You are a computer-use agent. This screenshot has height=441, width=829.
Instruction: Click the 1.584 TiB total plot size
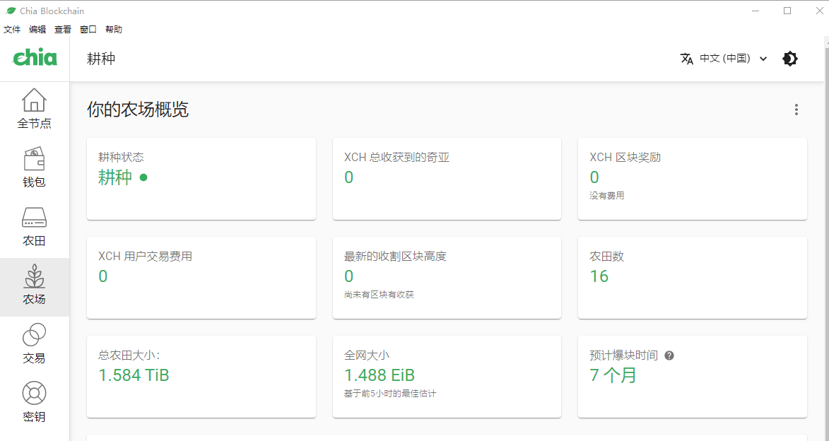pos(134,375)
